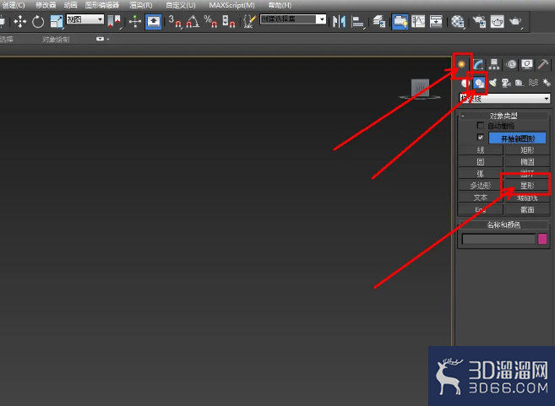
Task: Collapse the 对象类型 rollout
Action: (503, 116)
